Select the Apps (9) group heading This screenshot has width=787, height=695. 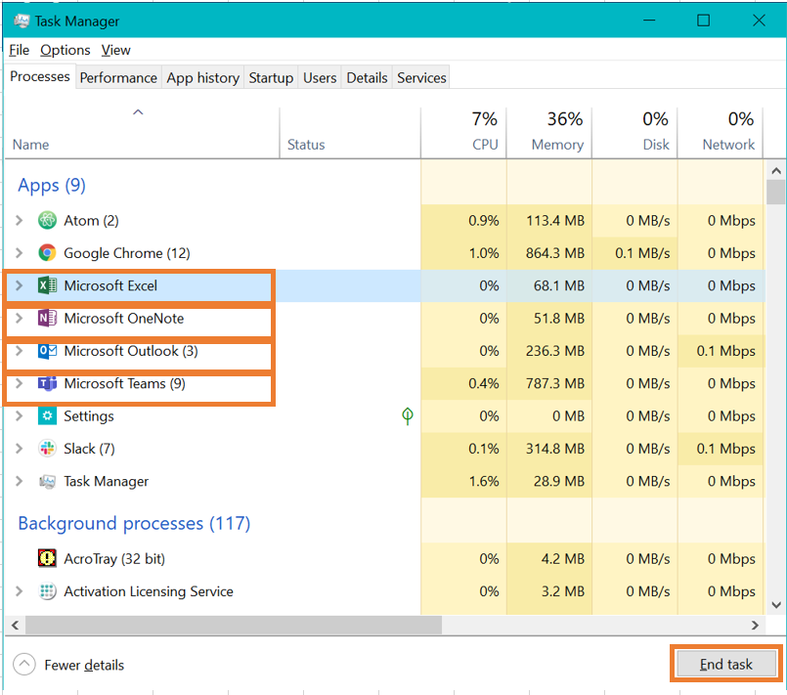pyautogui.click(x=52, y=185)
